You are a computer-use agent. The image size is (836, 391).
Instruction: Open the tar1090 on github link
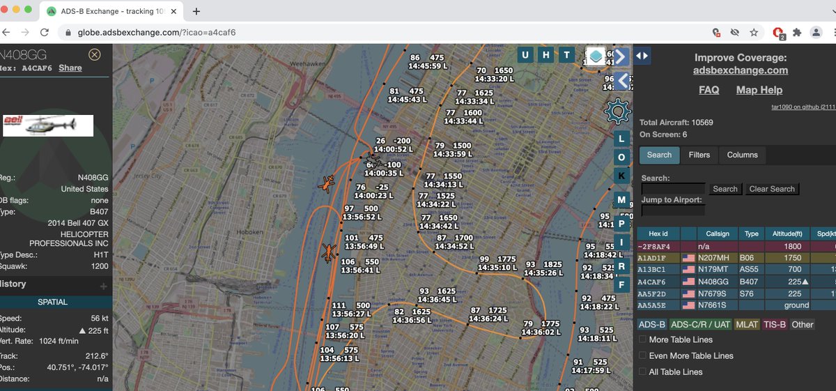click(x=803, y=107)
